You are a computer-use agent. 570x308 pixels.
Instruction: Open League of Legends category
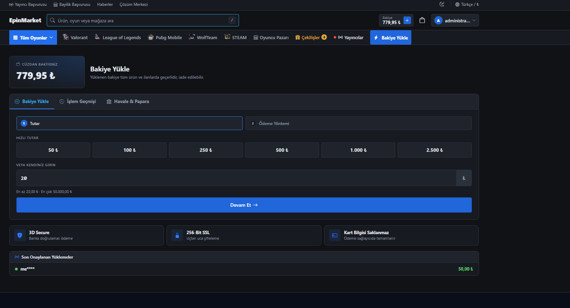click(117, 37)
